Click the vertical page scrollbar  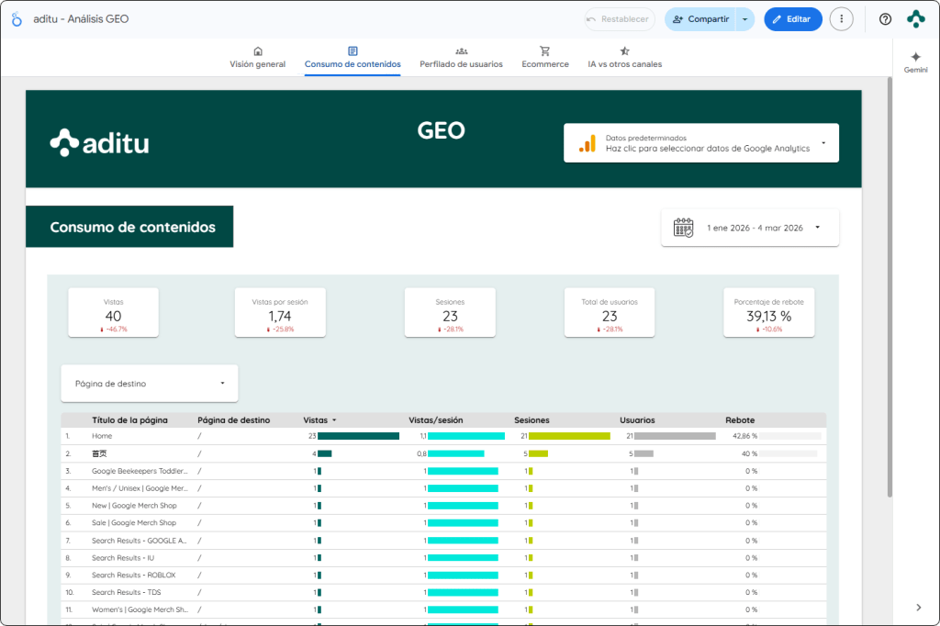click(889, 286)
